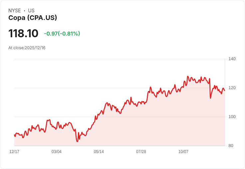Image resolution: width=245 pixels, height=169 pixels.
Task: Click the last data point on the price line
Action: tap(225, 90)
